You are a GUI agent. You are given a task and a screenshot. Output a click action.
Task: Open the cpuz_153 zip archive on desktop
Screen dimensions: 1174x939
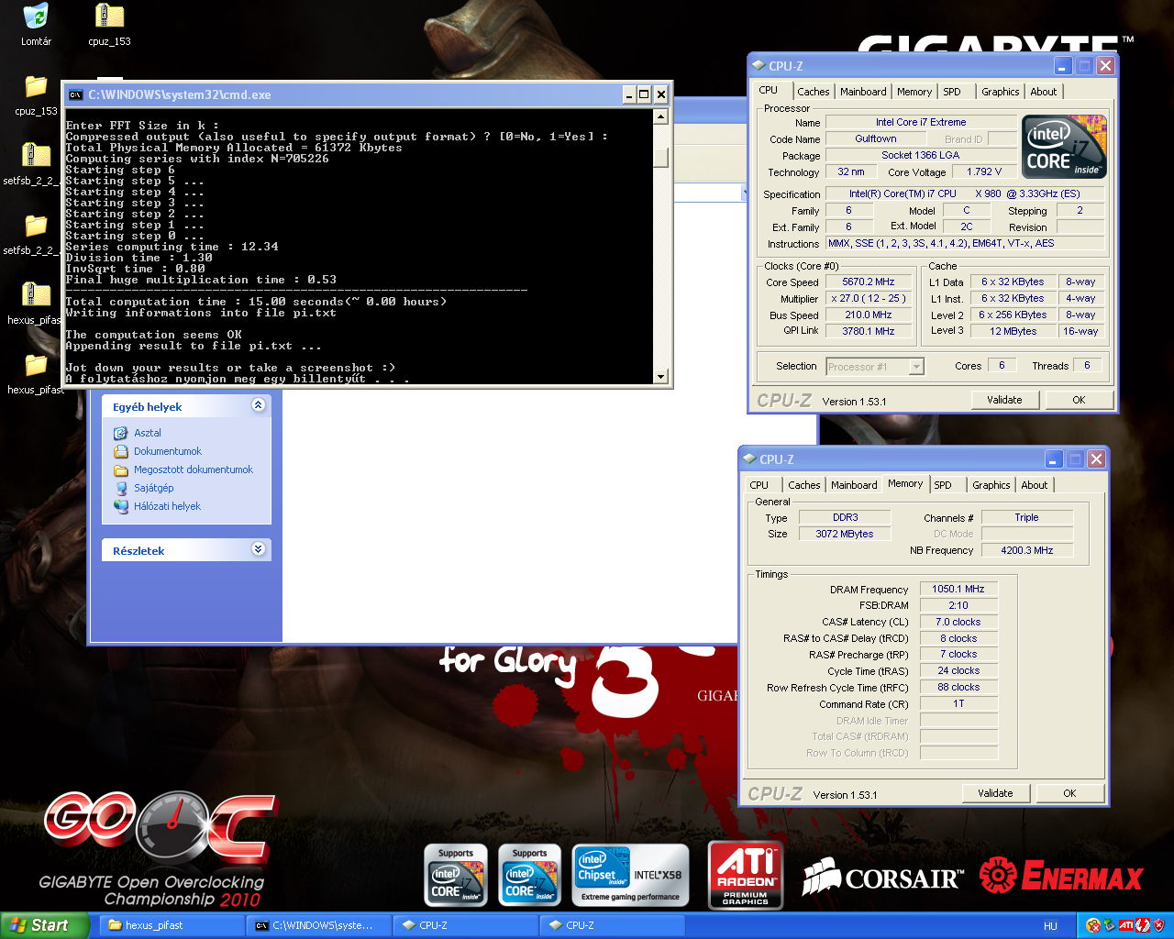(x=109, y=17)
